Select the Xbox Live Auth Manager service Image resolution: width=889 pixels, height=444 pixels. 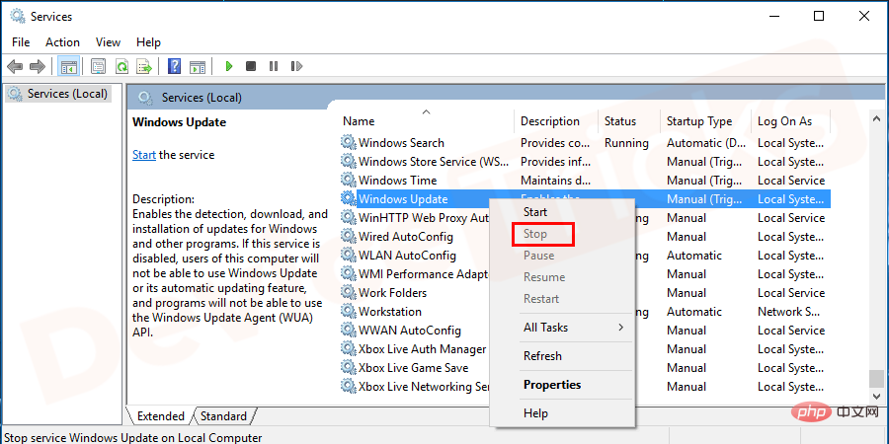click(423, 348)
